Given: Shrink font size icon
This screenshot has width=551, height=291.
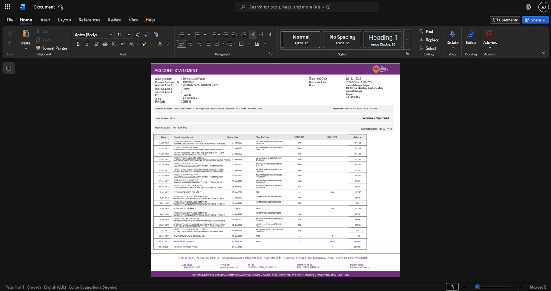Looking at the screenshot, I should pos(147,35).
